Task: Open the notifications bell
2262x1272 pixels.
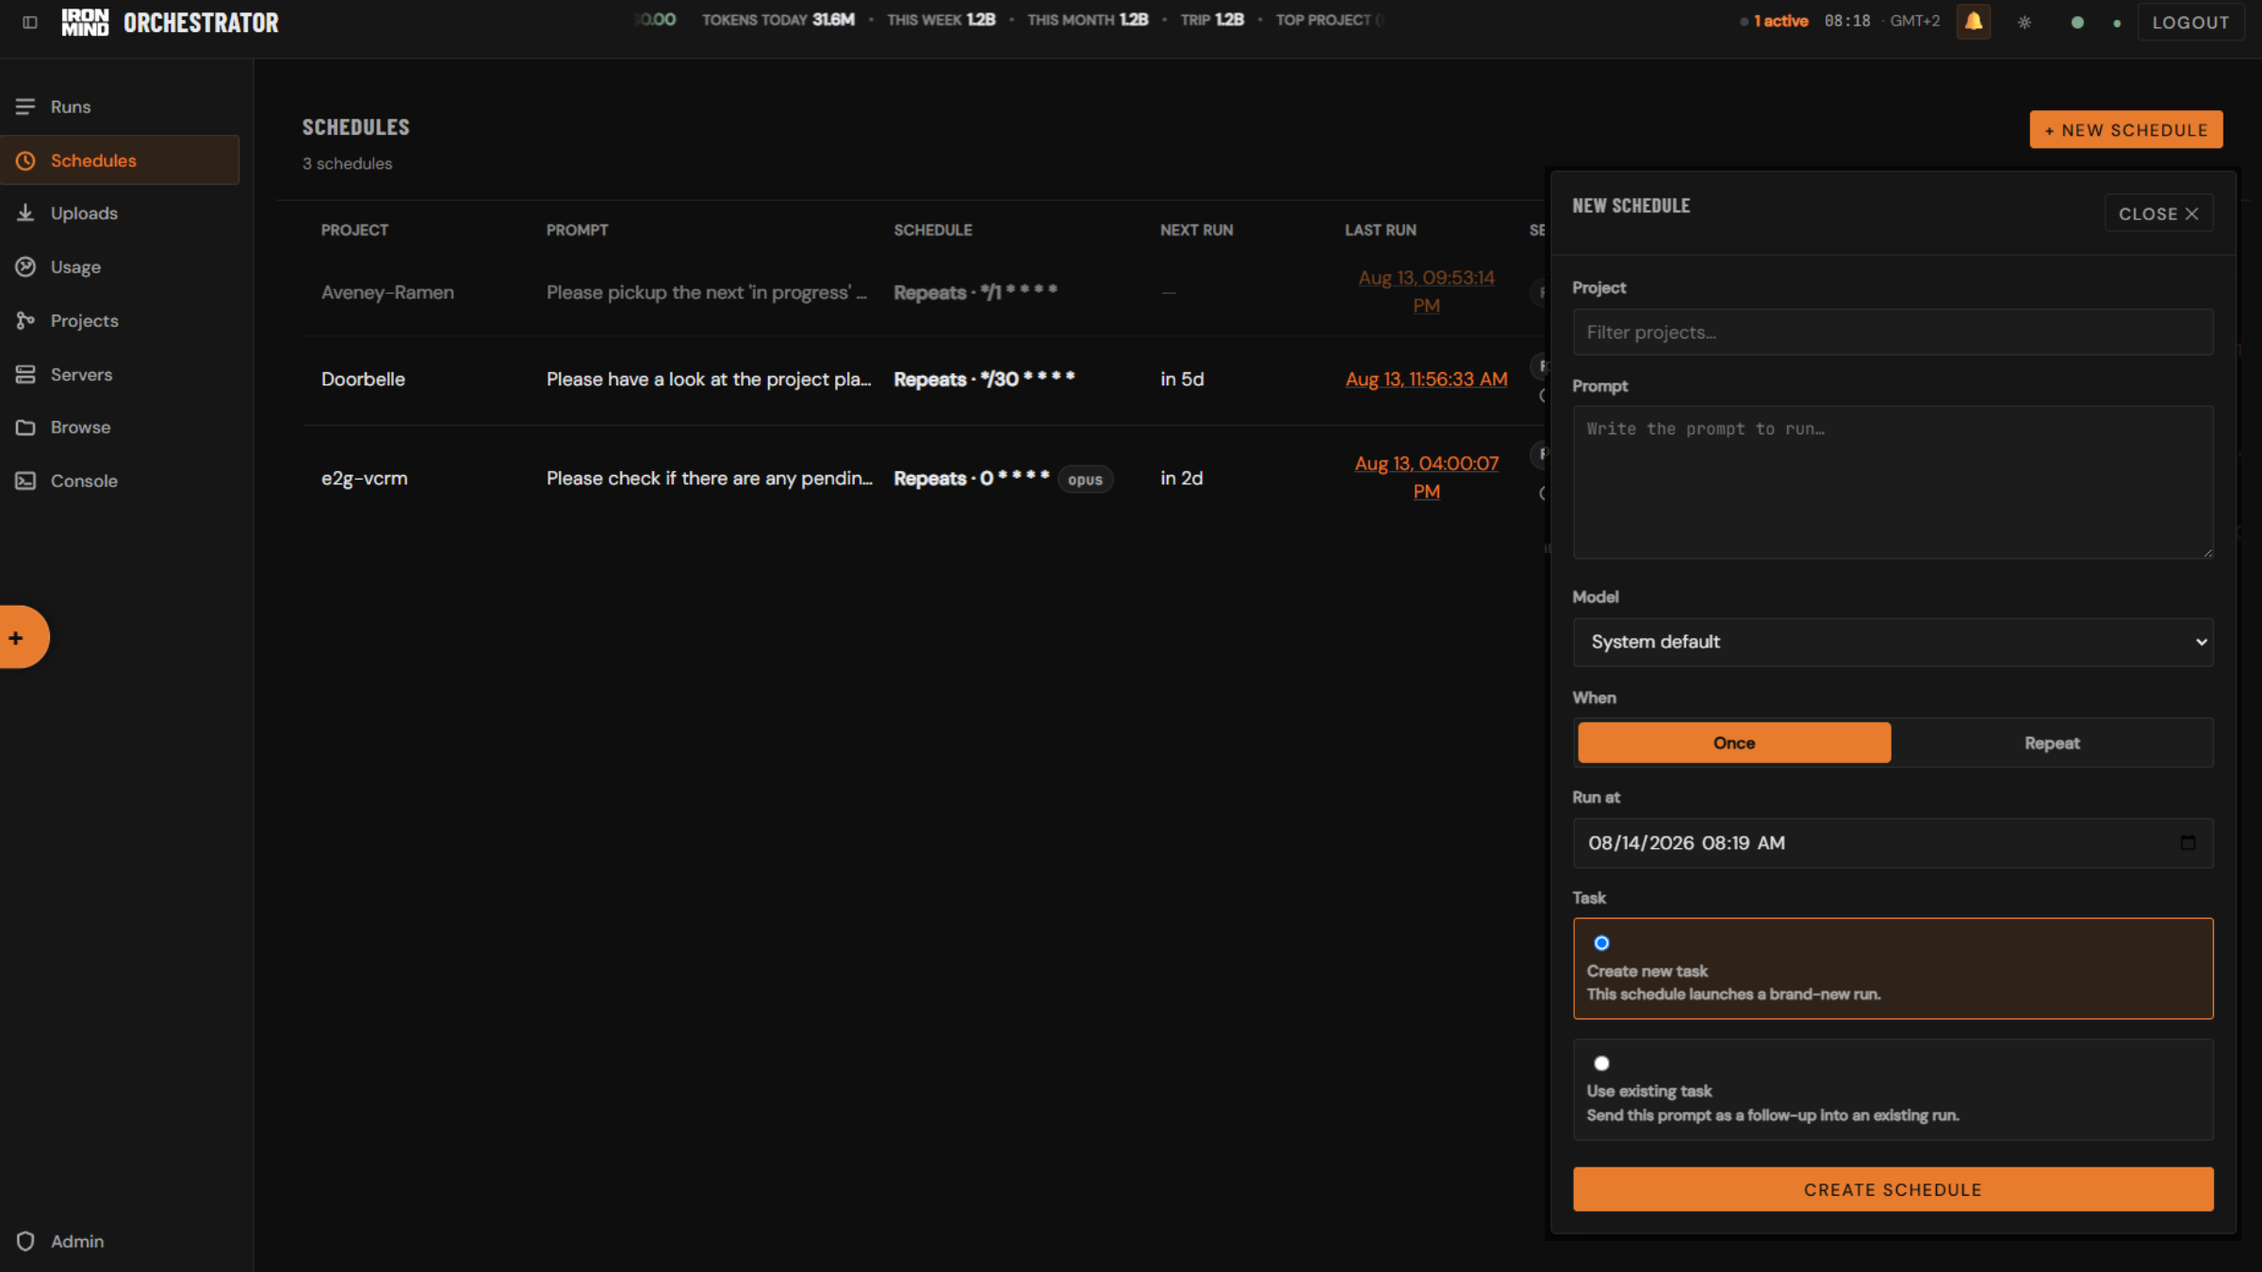Action: pyautogui.click(x=1973, y=21)
